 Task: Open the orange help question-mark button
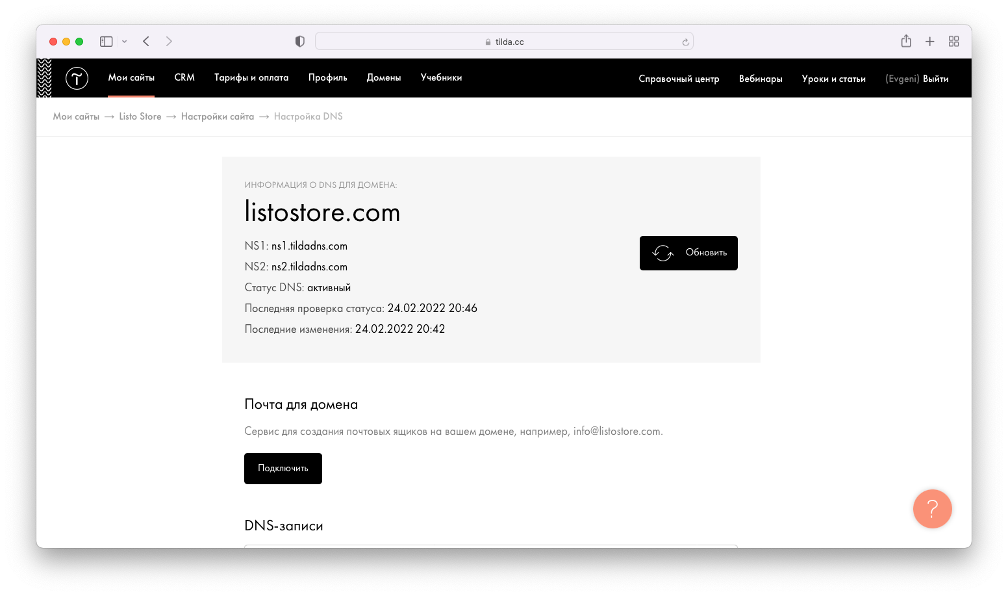[933, 509]
